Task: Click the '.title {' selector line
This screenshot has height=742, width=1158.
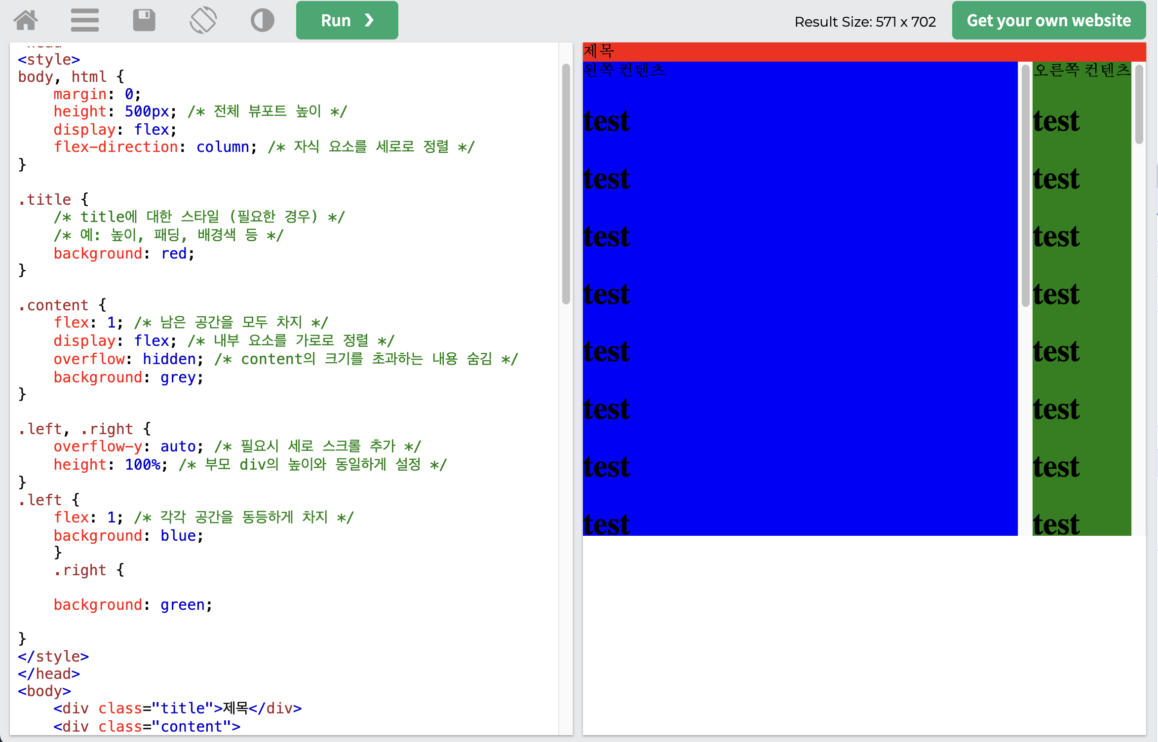Action: [53, 200]
